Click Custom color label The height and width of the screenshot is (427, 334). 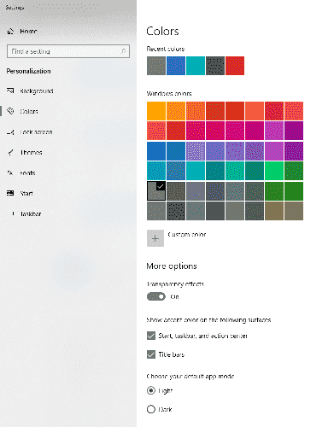pyautogui.click(x=187, y=235)
